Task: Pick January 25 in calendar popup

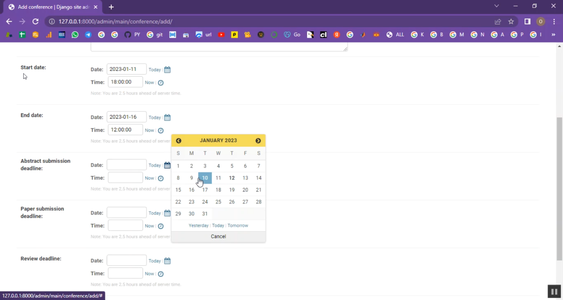Action: coord(218,202)
